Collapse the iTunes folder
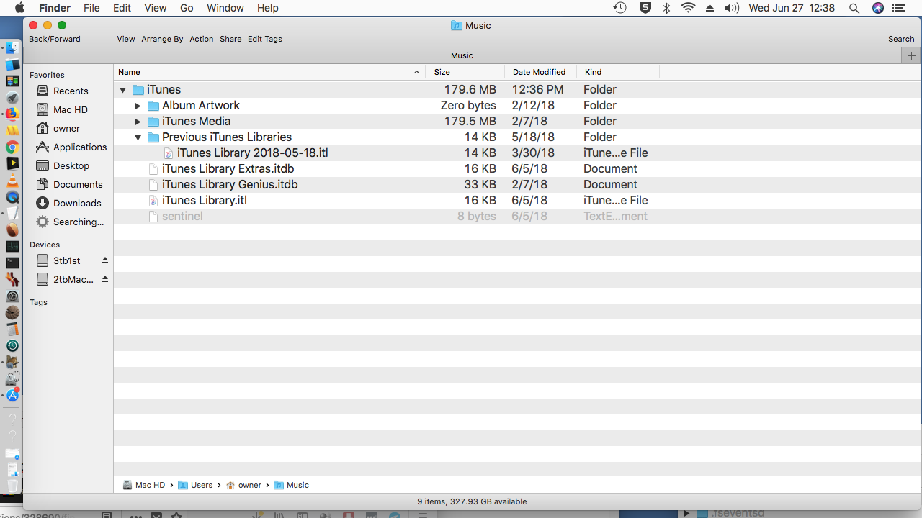Image resolution: width=922 pixels, height=518 pixels. point(122,90)
